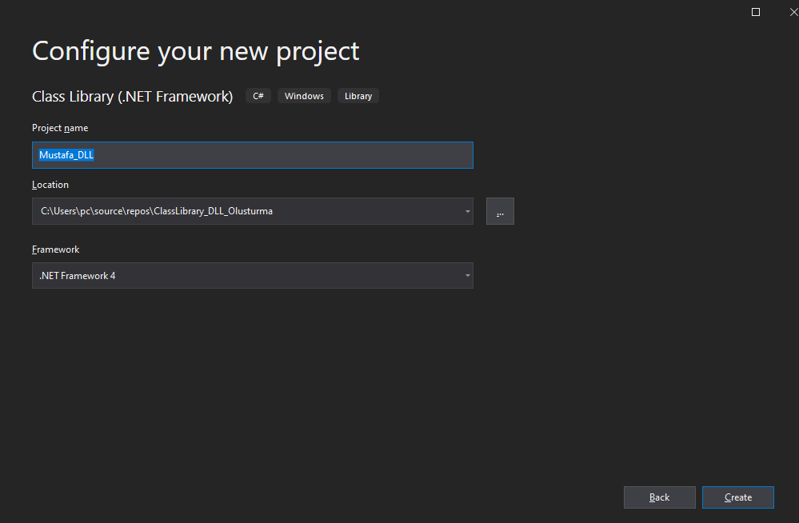Click the Configure your new project heading

click(196, 51)
